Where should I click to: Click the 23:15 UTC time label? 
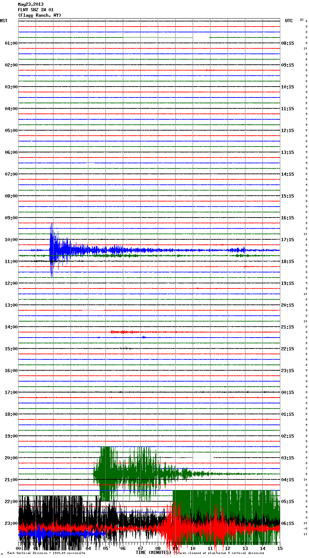(288, 371)
